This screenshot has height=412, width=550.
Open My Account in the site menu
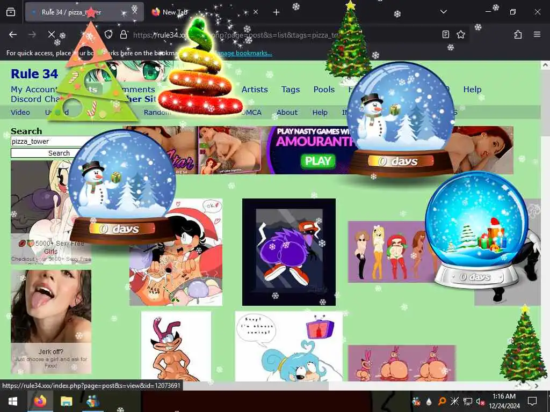34,90
